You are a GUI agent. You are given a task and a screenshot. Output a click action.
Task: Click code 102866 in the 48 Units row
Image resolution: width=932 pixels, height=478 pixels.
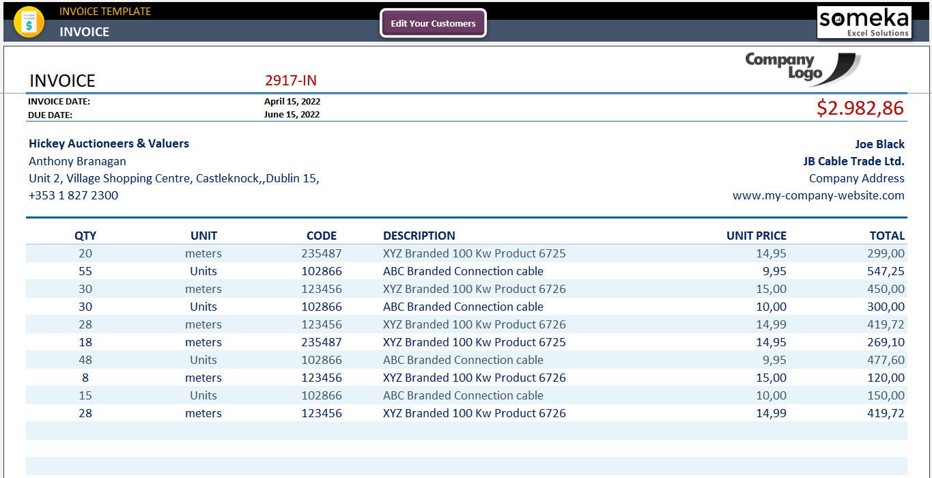[x=322, y=360]
